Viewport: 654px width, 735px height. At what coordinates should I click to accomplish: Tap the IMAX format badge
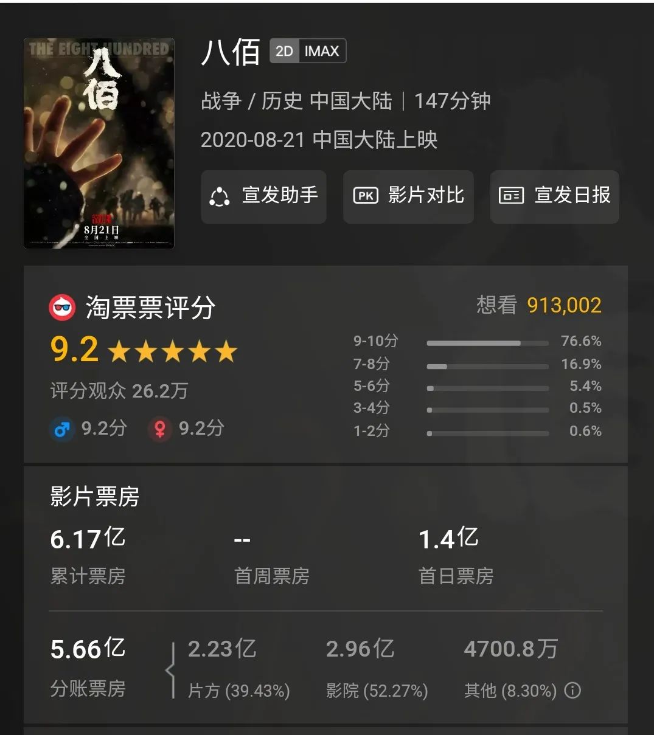coord(322,51)
